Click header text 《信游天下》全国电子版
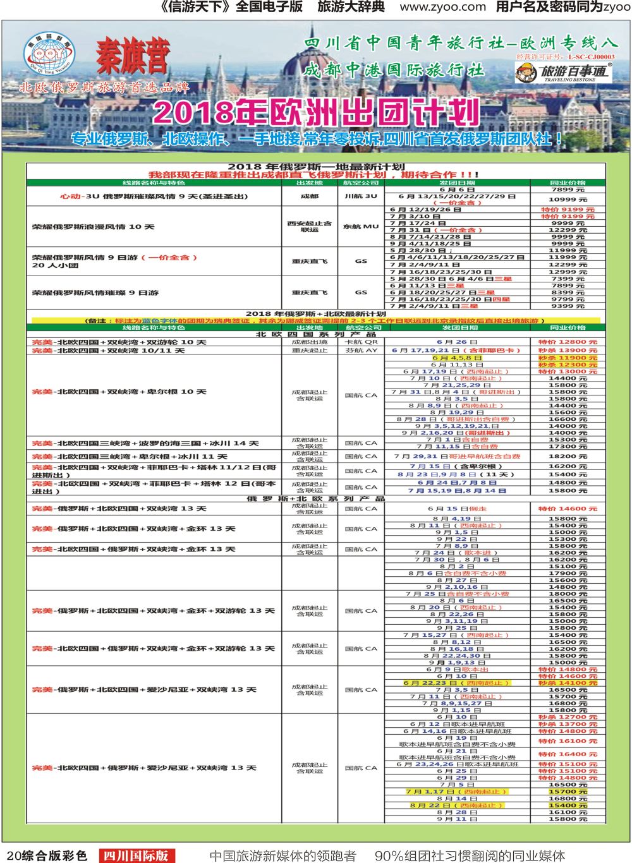The width and height of the screenshot is (632, 863). [229, 7]
